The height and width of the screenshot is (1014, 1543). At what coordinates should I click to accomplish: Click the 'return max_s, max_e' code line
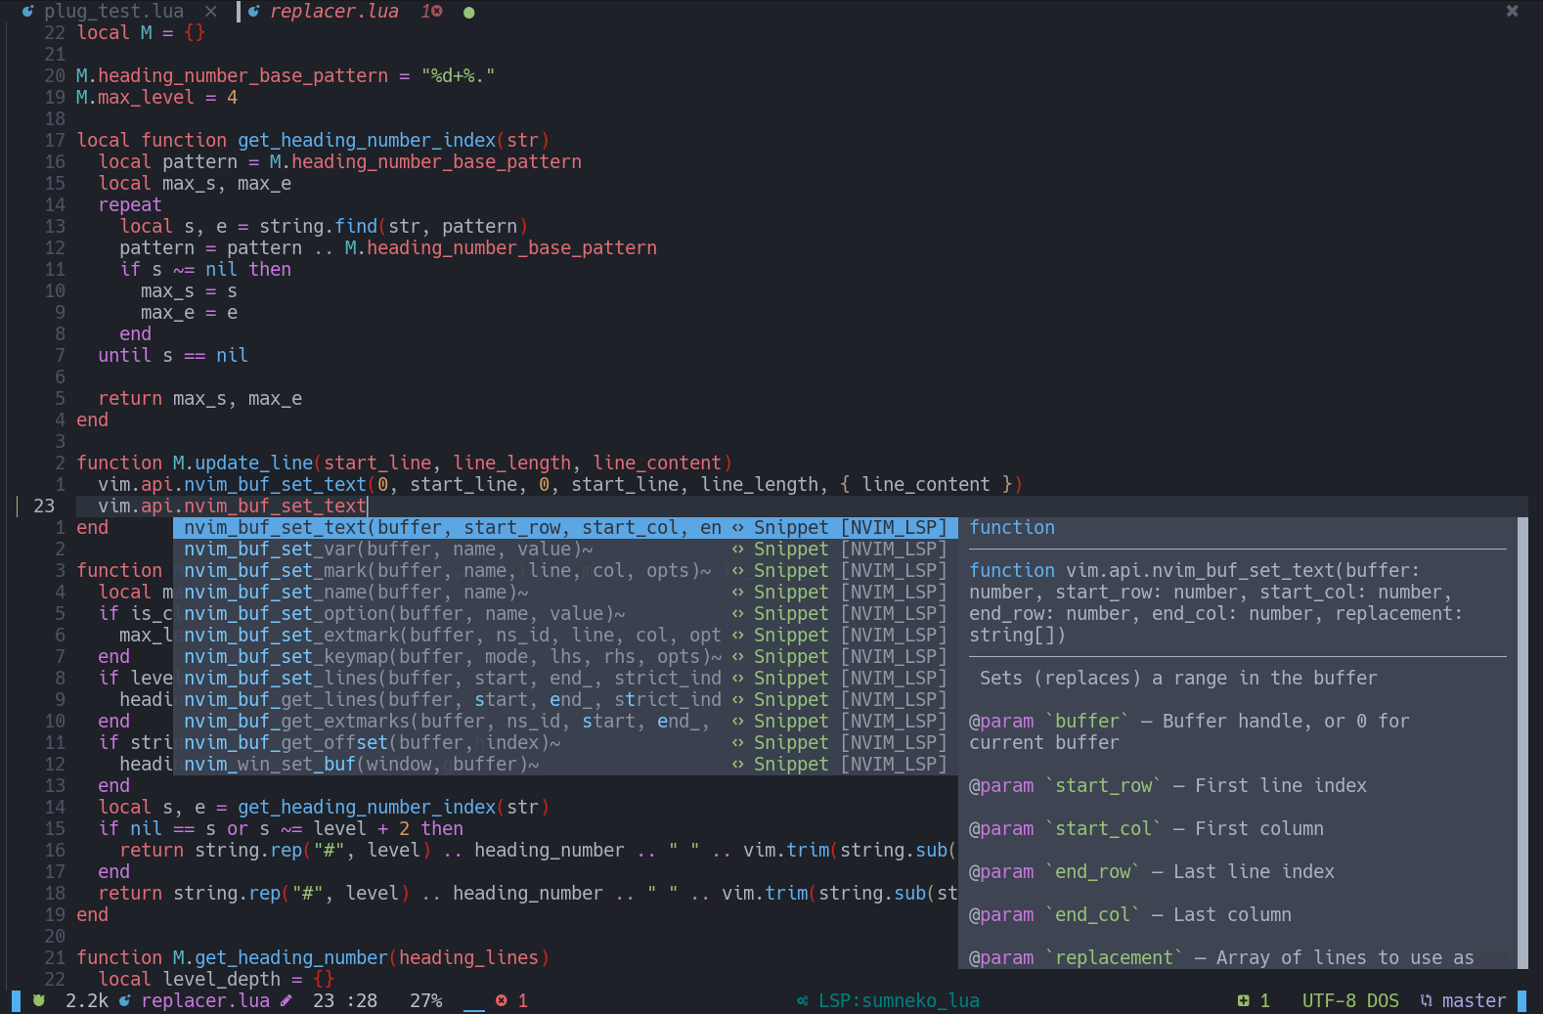(x=200, y=398)
